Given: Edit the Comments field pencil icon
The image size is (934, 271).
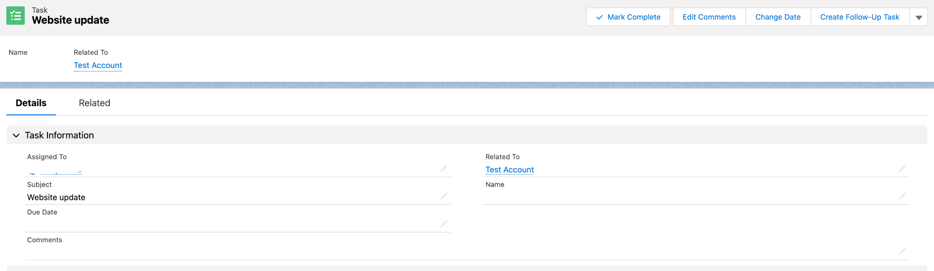Looking at the screenshot, I should [902, 251].
